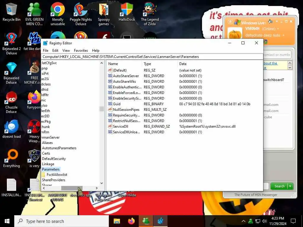Open the notification center icon
The width and height of the screenshot is (303, 227).
coord(293,221)
